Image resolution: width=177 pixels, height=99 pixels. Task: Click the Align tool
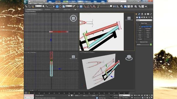(118, 6)
